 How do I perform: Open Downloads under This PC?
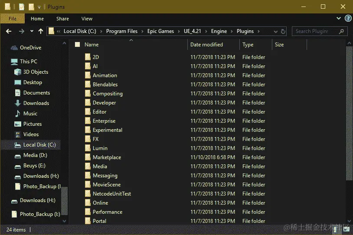tap(32, 103)
